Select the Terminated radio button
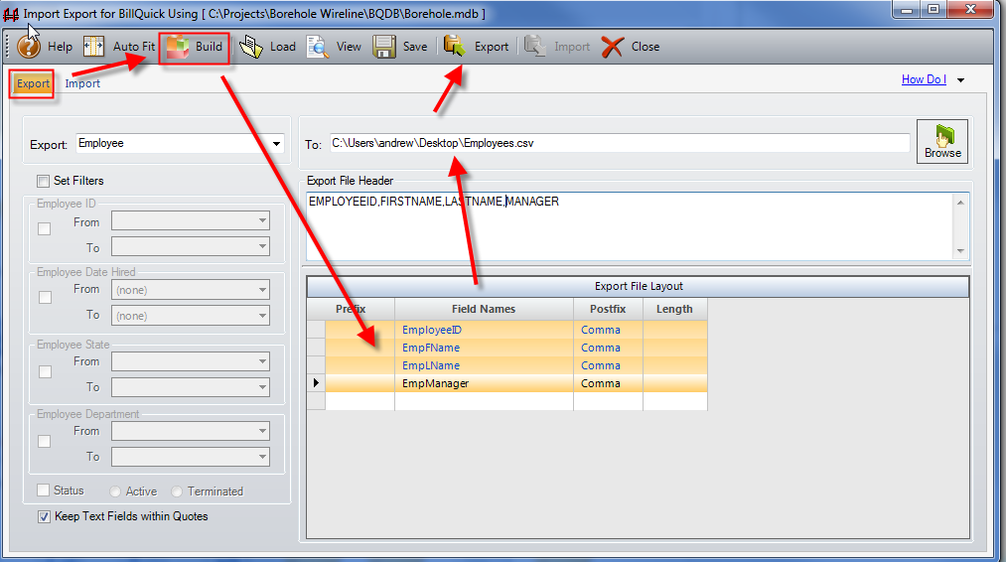 [x=177, y=492]
